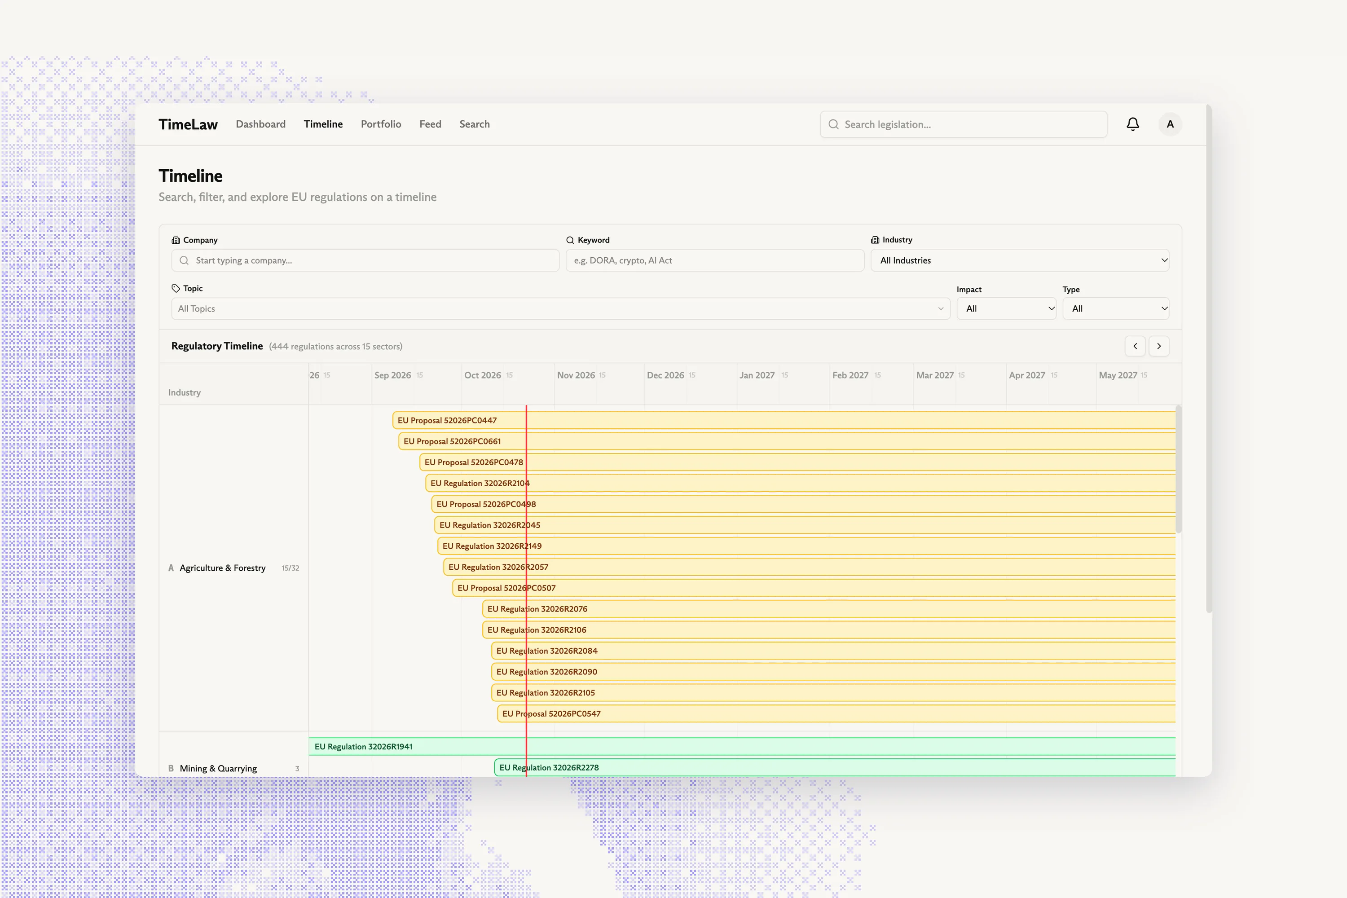This screenshot has height=898, width=1347.
Task: Open EU Proposal 52026PC0498 bar
Action: (x=804, y=505)
